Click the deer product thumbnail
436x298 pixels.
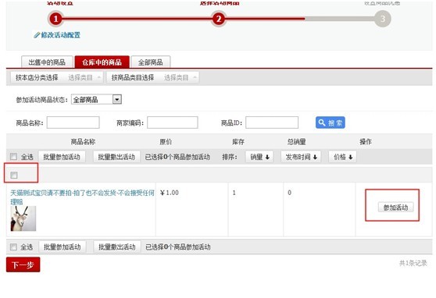pyautogui.click(x=23, y=218)
